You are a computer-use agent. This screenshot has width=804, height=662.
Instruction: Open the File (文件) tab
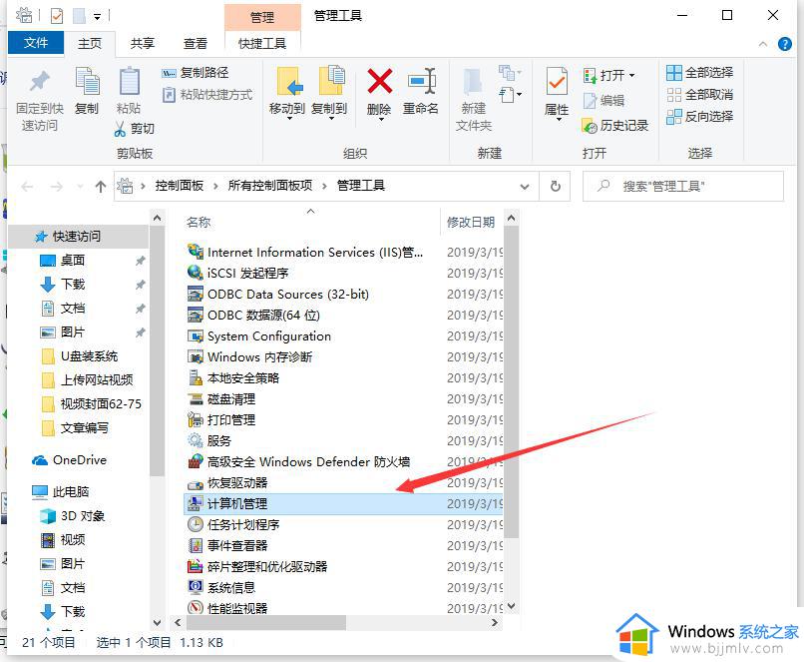tap(36, 43)
